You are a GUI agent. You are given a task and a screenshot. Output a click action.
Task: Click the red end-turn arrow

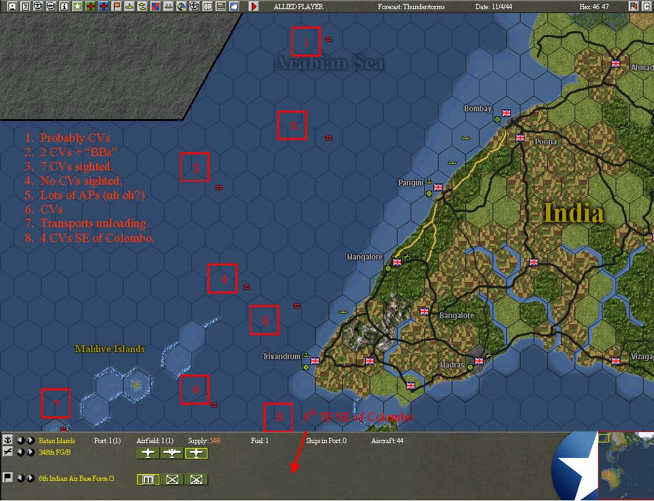[254, 7]
